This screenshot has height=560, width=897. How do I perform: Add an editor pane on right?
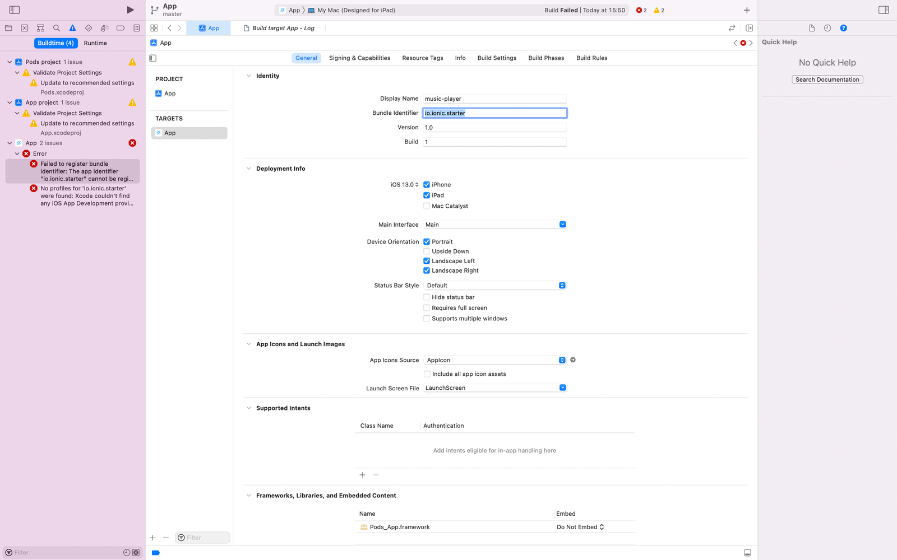pos(750,28)
